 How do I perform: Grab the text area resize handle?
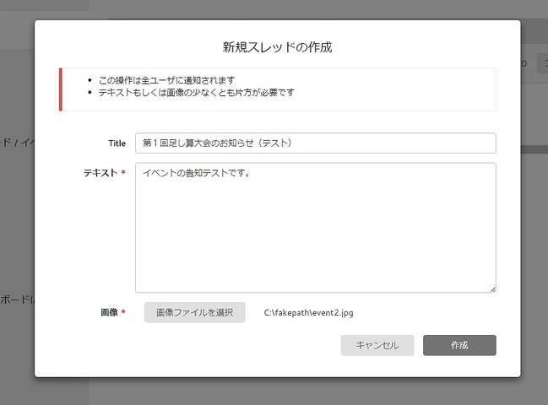click(492, 289)
